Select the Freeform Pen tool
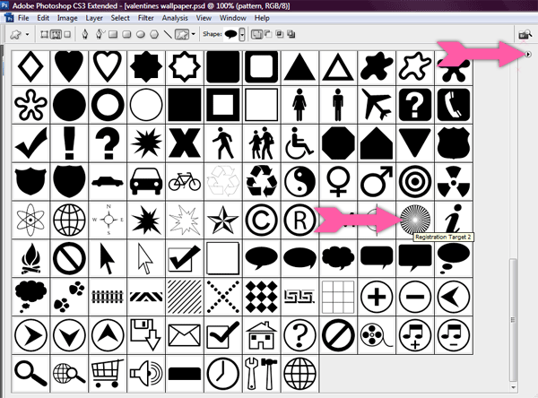This screenshot has width=538, height=398. click(100, 34)
